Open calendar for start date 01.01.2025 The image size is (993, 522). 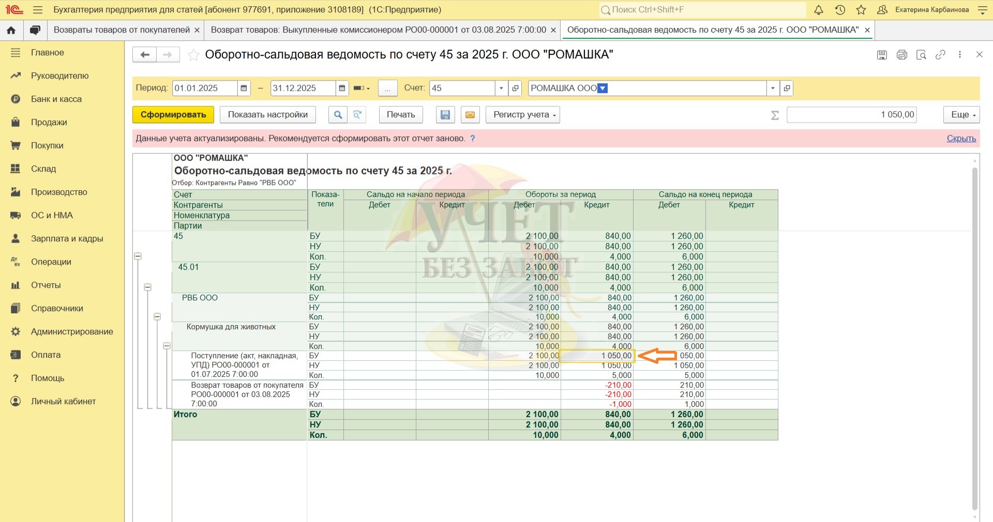pyautogui.click(x=244, y=88)
